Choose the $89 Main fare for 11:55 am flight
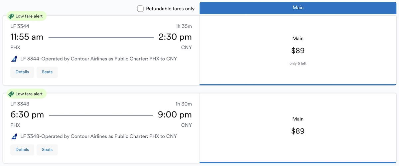399x166 pixels. click(298, 50)
